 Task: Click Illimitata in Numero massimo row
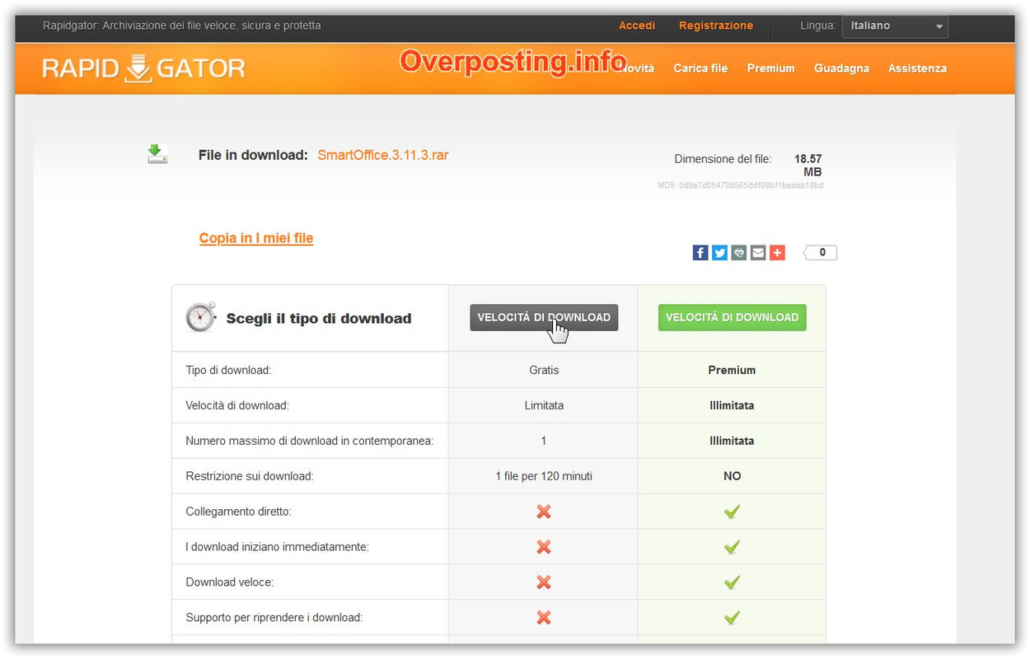(732, 441)
